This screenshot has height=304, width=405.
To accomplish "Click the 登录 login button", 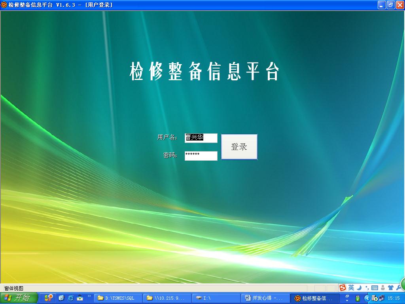I will point(239,147).
